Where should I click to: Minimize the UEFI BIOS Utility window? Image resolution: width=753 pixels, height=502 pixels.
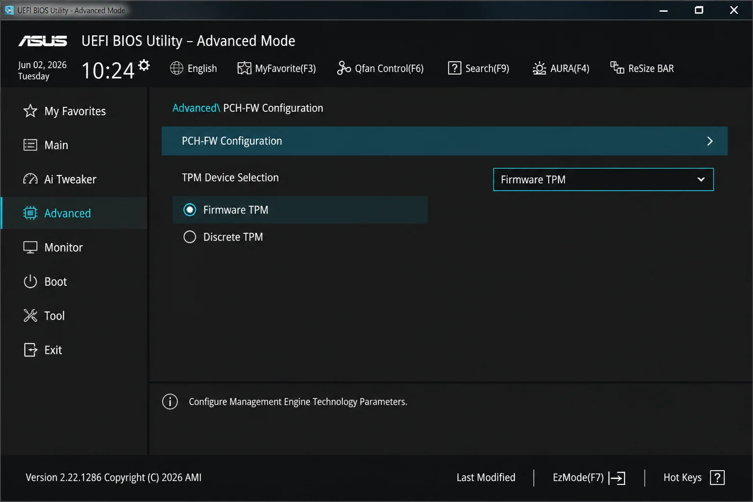tap(664, 10)
